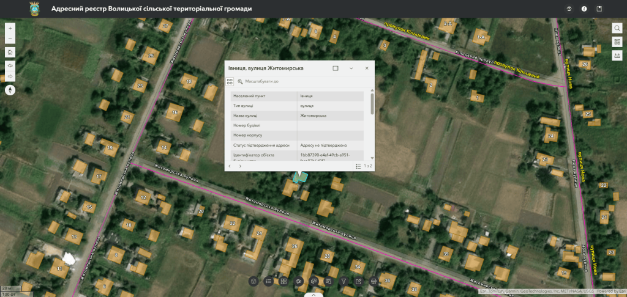
Task: Return to the default home extent
Action: click(10, 52)
